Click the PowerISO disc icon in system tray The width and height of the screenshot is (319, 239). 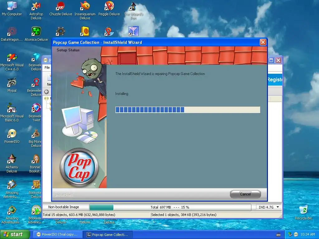click(296, 234)
